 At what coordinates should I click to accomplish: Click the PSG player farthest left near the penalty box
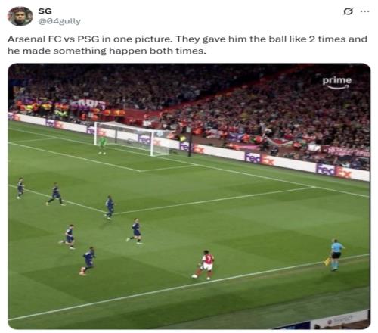coord(20,188)
